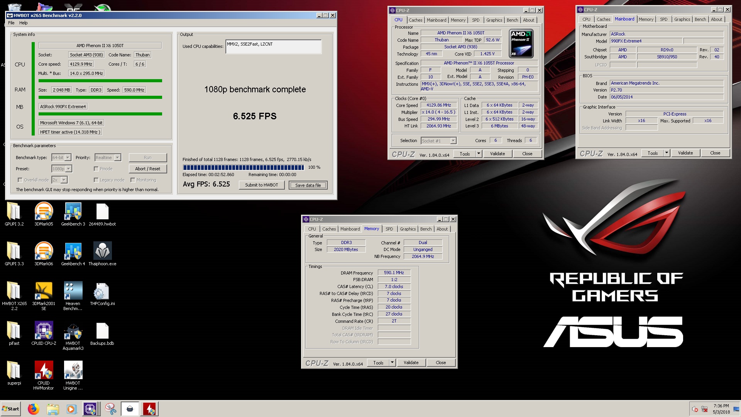Launch HWBOT Unigine shortcut

[73, 375]
